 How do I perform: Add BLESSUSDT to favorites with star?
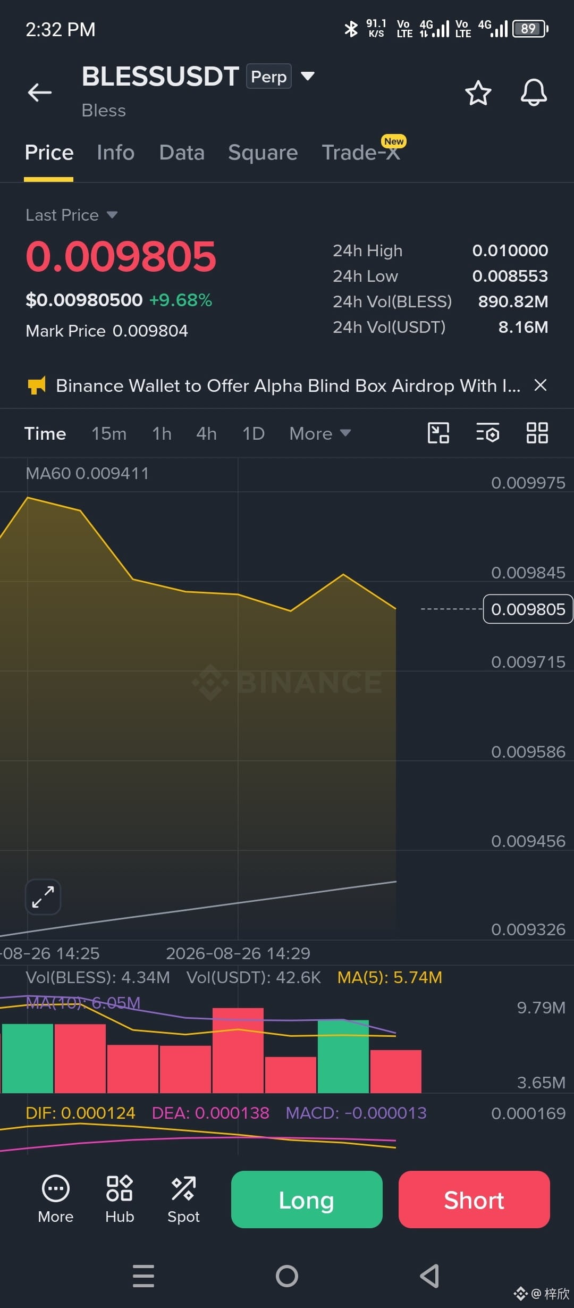point(478,93)
